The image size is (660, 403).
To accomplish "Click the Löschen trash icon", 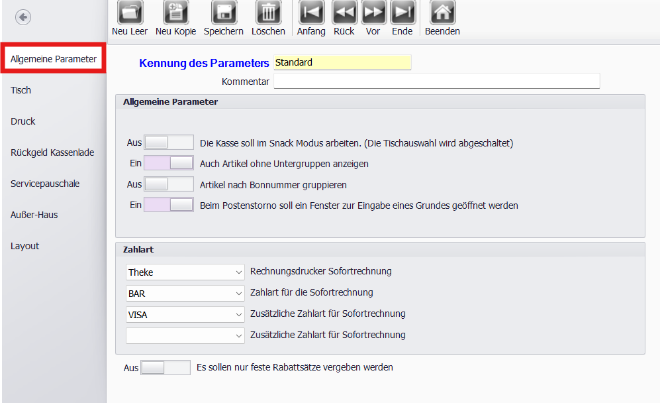I will point(268,12).
